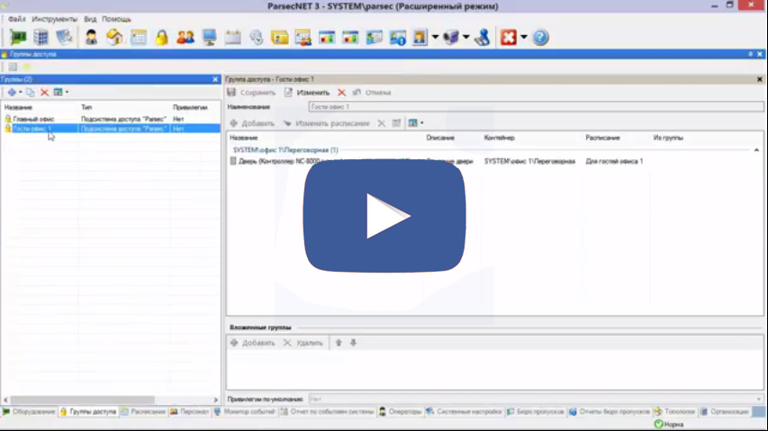
Task: Move nested group down with arrow
Action: click(x=353, y=343)
